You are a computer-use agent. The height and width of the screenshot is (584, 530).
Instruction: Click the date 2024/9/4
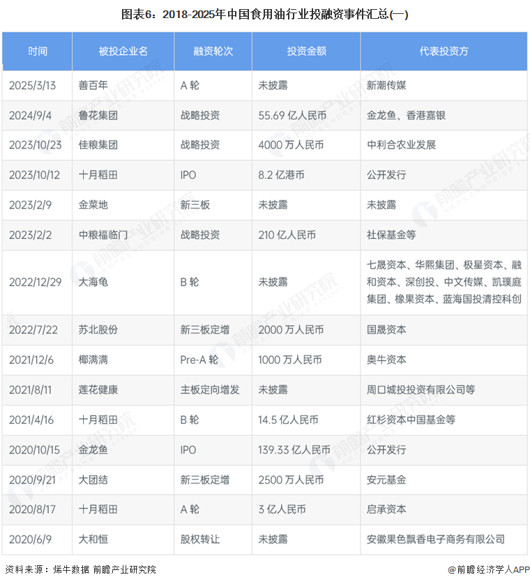[30, 116]
